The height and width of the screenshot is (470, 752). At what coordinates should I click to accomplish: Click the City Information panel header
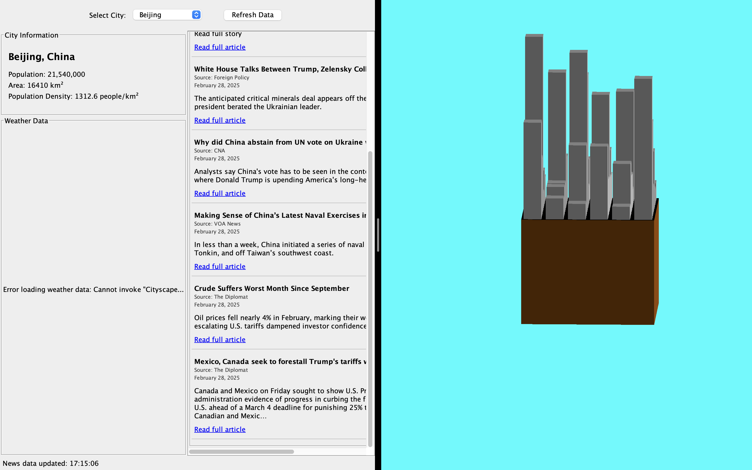point(31,35)
